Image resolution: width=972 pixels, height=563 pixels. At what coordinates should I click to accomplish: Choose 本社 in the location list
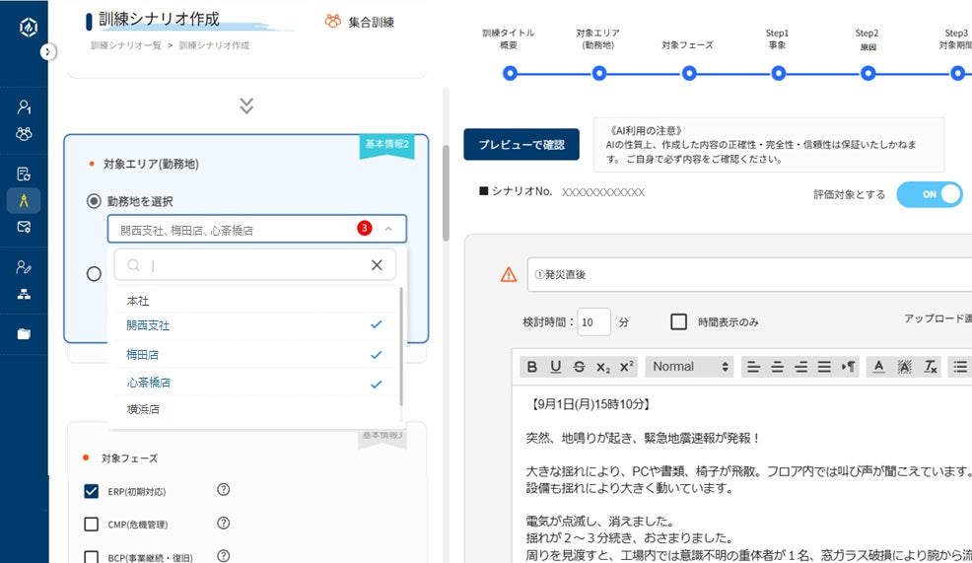138,300
